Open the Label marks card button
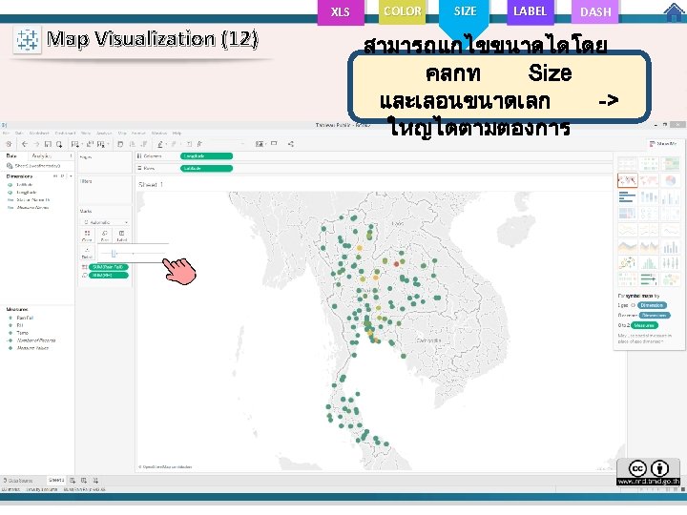The image size is (687, 515). click(x=122, y=236)
